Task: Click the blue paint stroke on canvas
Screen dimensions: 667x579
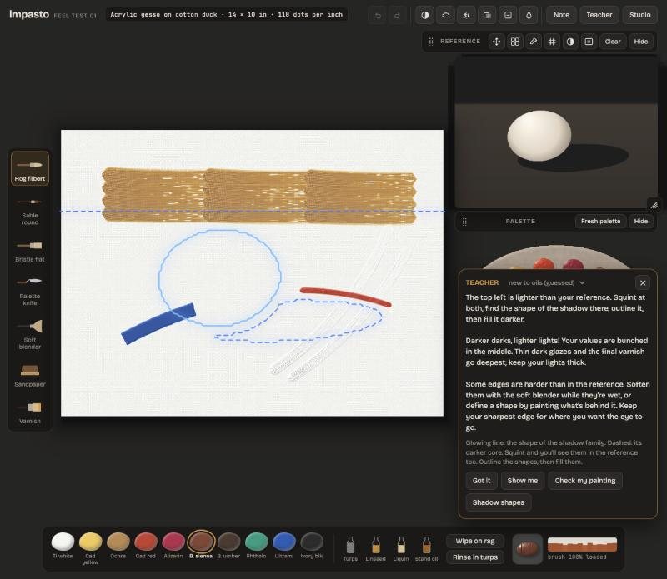Action: coord(158,323)
